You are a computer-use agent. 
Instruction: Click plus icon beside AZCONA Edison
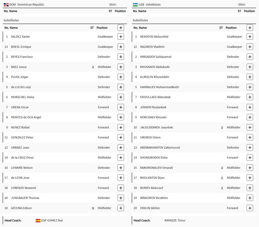(121, 208)
